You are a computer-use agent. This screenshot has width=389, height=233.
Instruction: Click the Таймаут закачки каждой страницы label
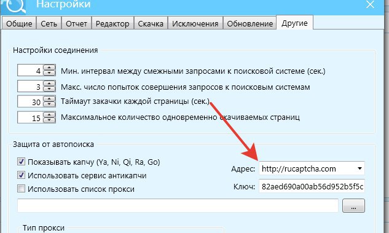coord(135,101)
